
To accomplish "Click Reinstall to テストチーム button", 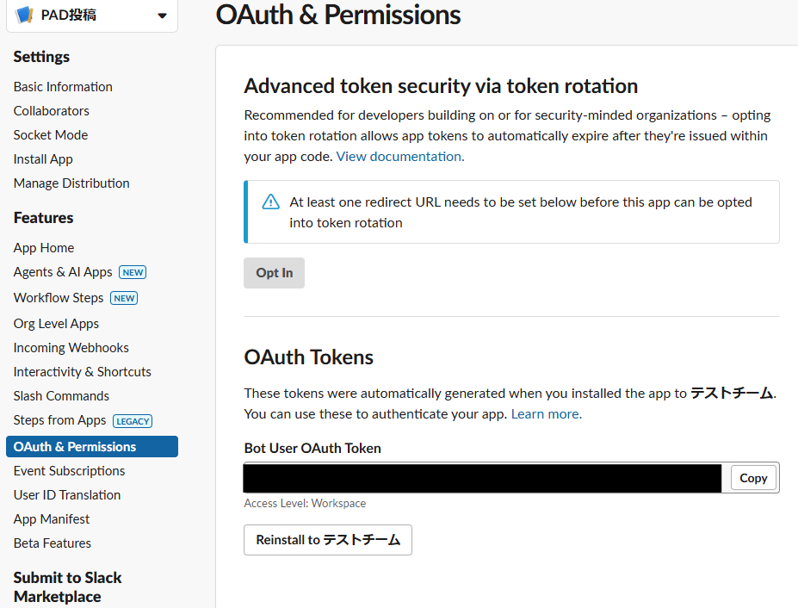I will [x=328, y=540].
